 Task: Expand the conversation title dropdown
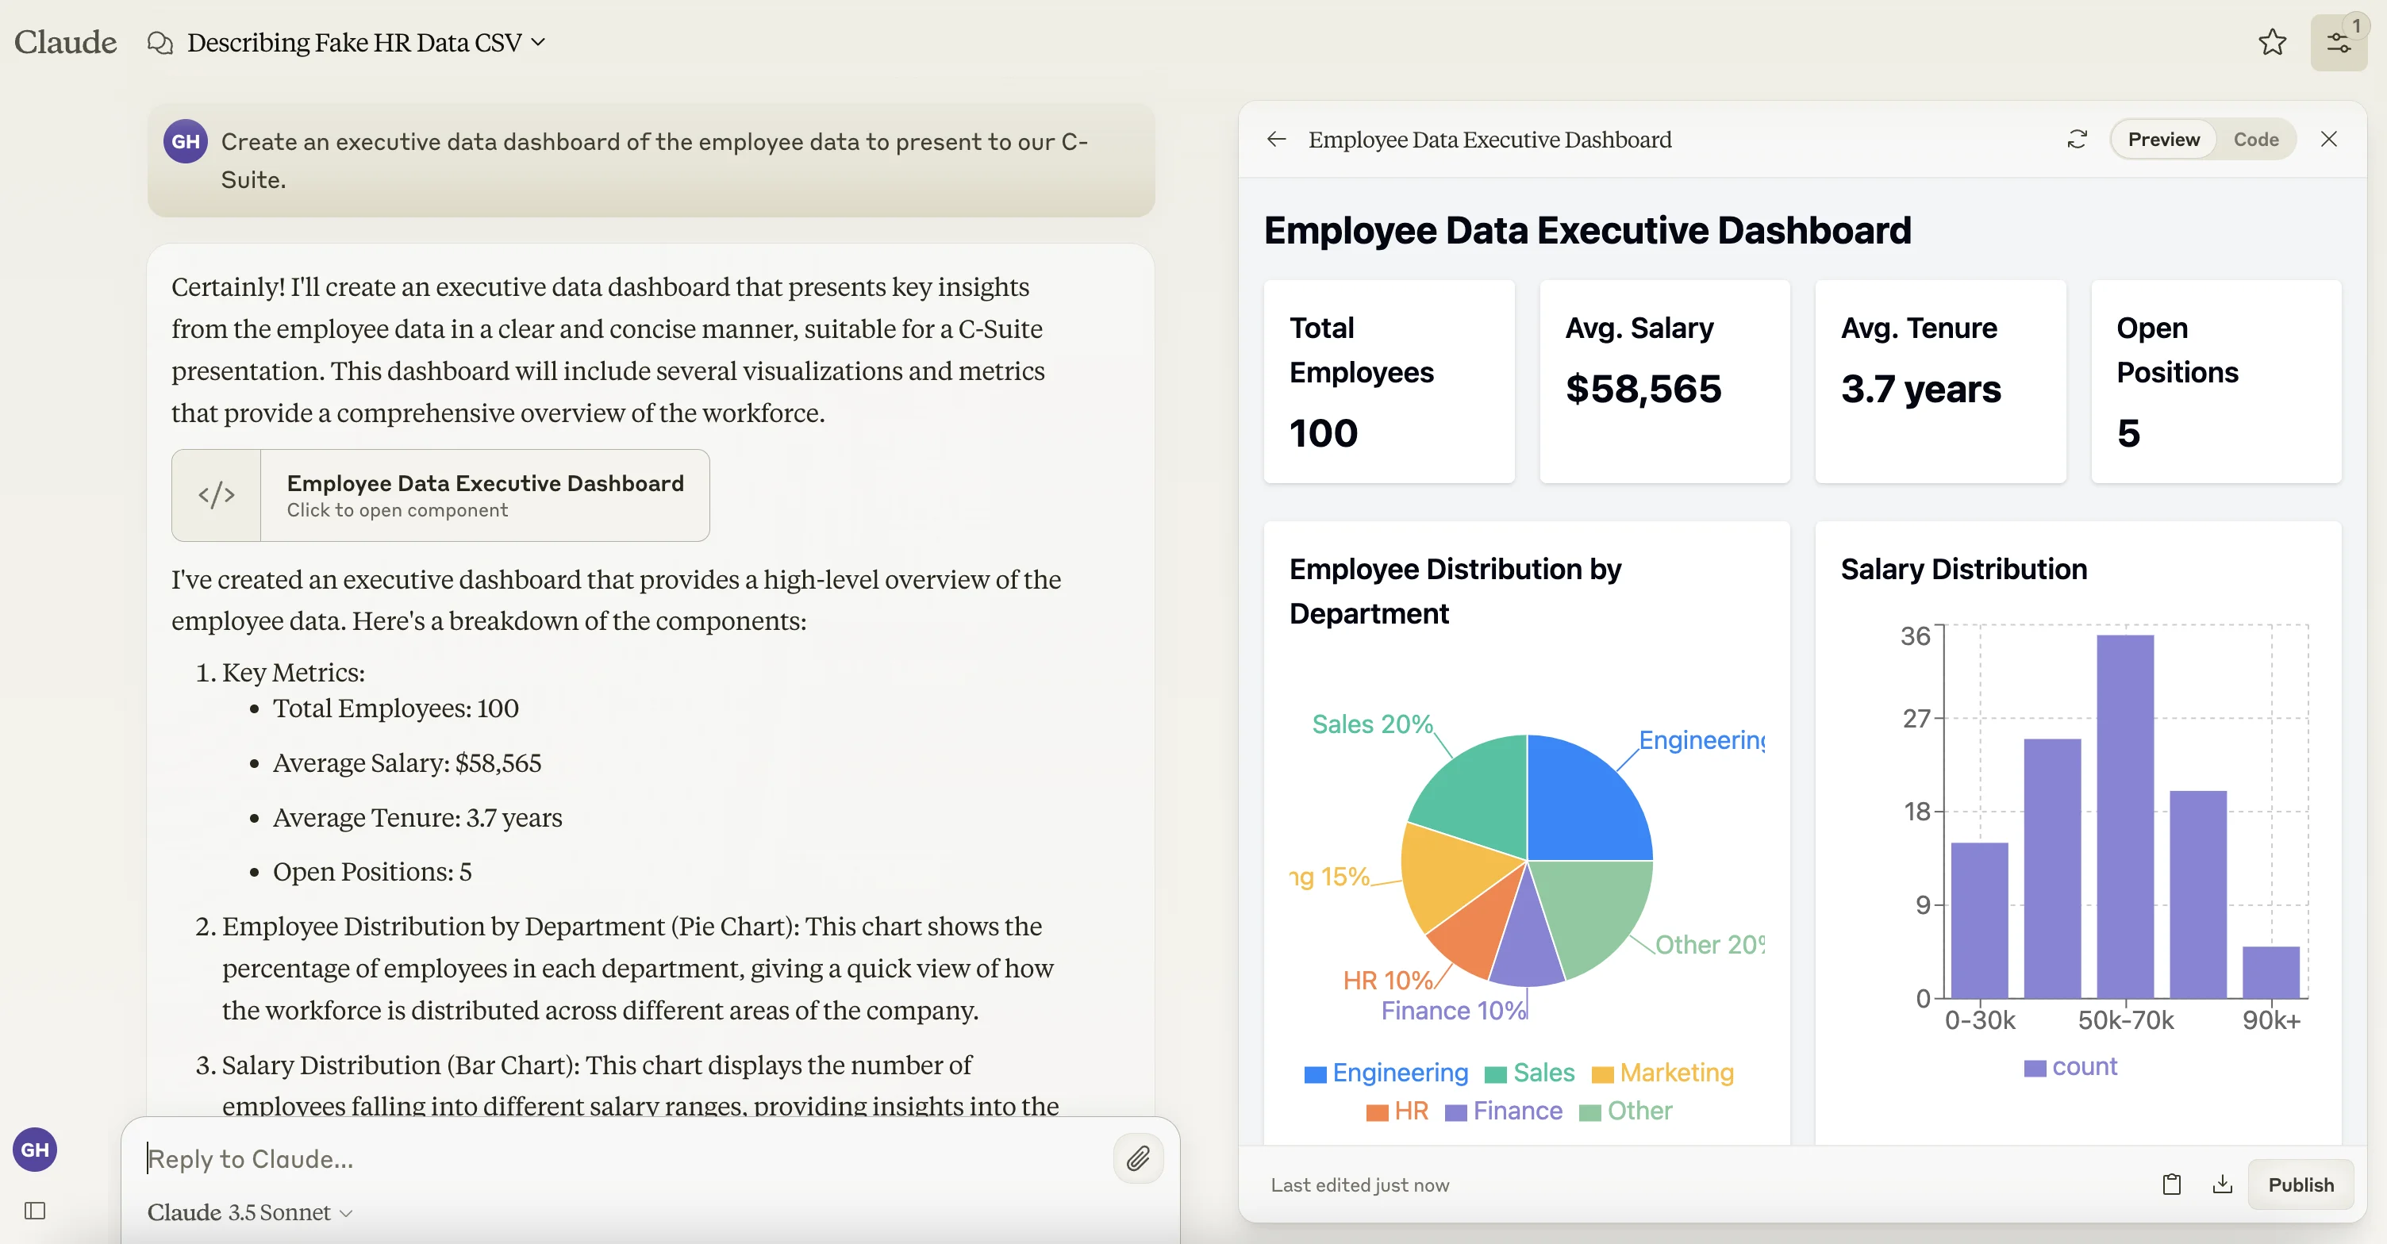pos(538,43)
